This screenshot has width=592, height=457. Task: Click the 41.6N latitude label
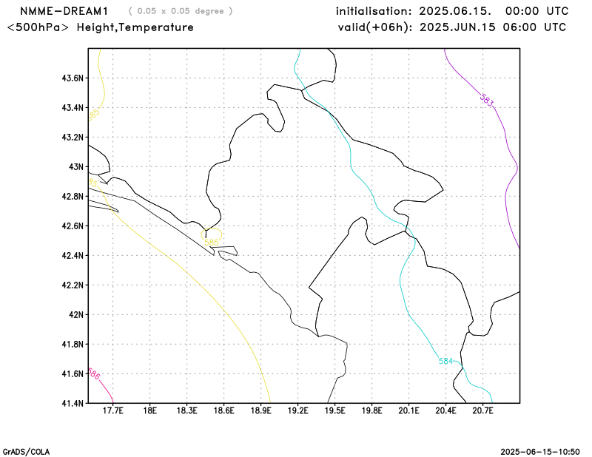[x=72, y=373]
